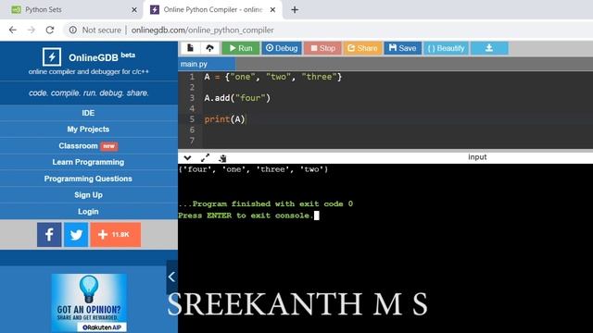The width and height of the screenshot is (593, 333).
Task: Open the Login page
Action: [x=89, y=212]
